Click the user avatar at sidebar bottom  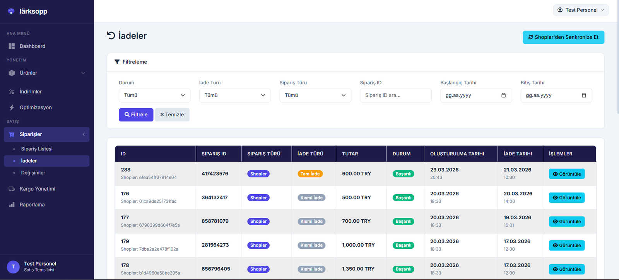(13, 266)
